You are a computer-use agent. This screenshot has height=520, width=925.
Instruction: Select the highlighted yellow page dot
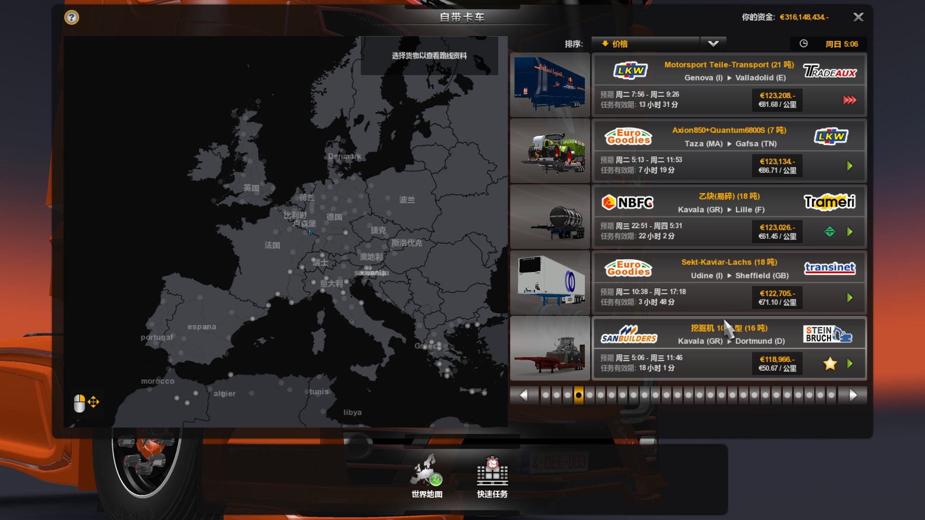(579, 395)
